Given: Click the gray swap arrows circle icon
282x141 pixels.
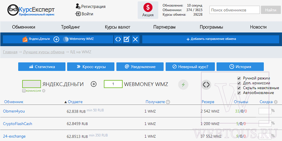Looking at the screenshot, I should [x=206, y=84].
